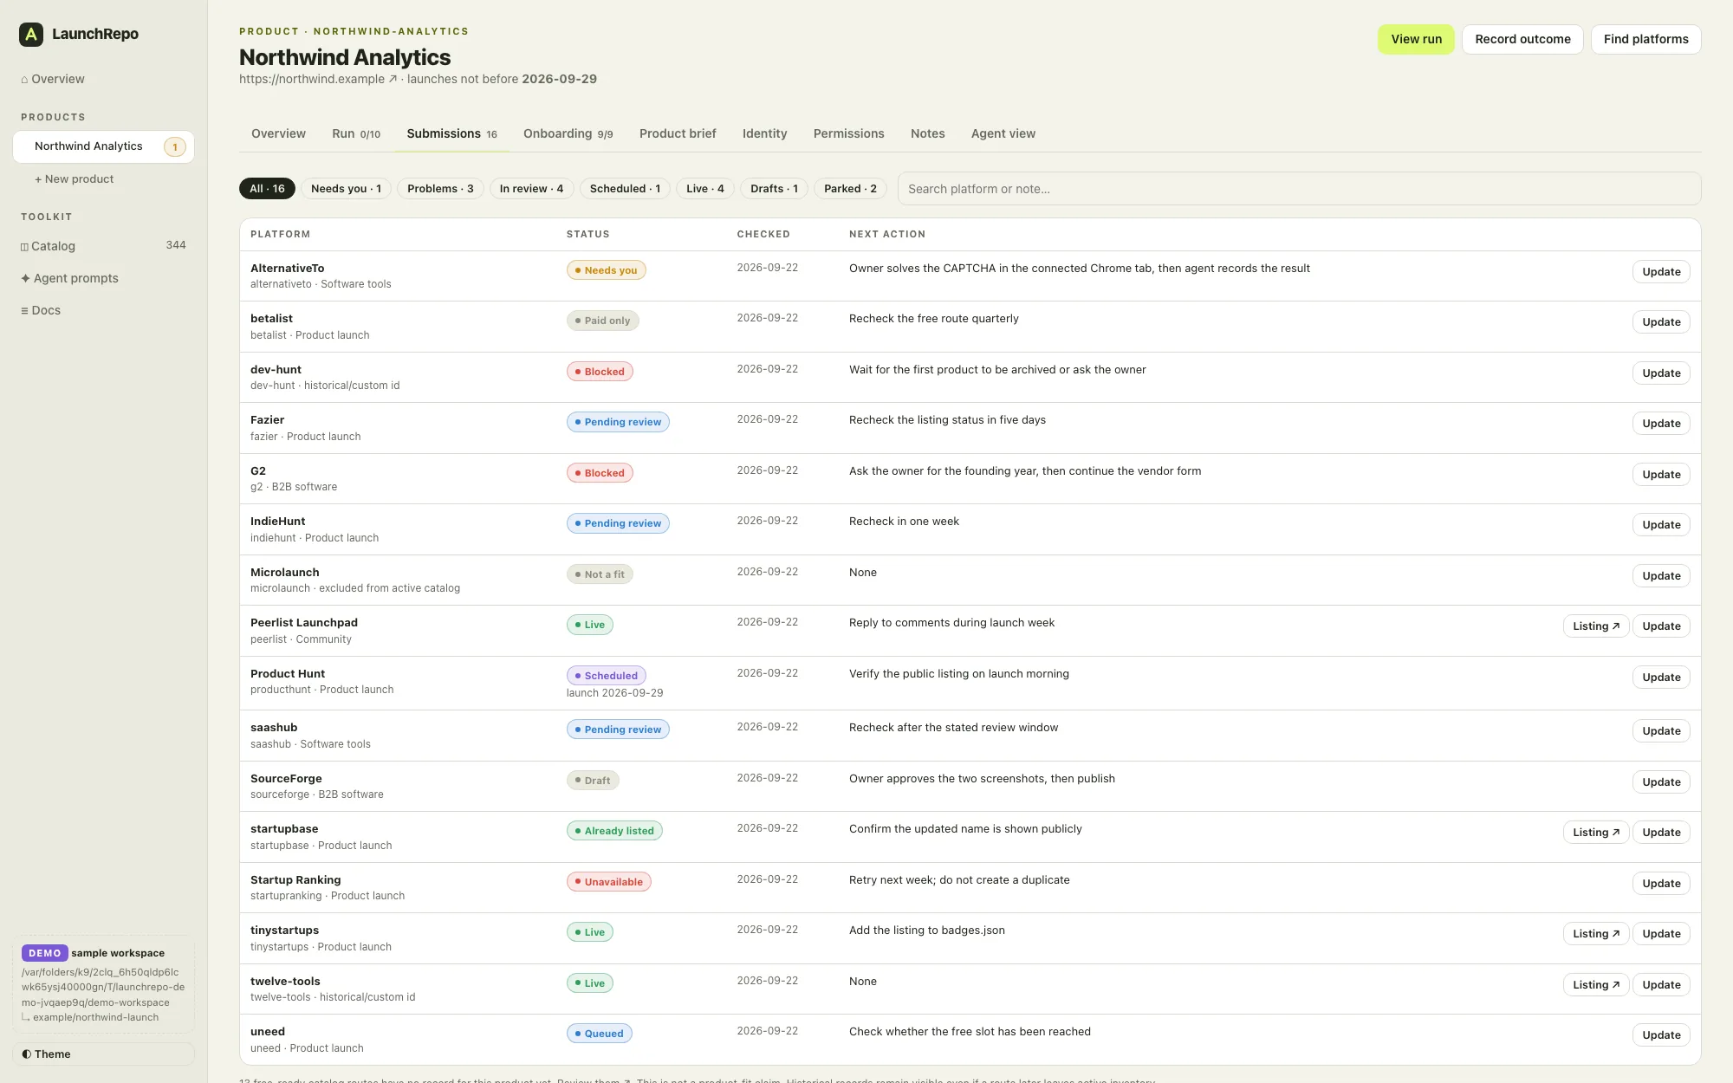Click Update for the saashub row
The width and height of the screenshot is (1733, 1083).
coord(1661,731)
